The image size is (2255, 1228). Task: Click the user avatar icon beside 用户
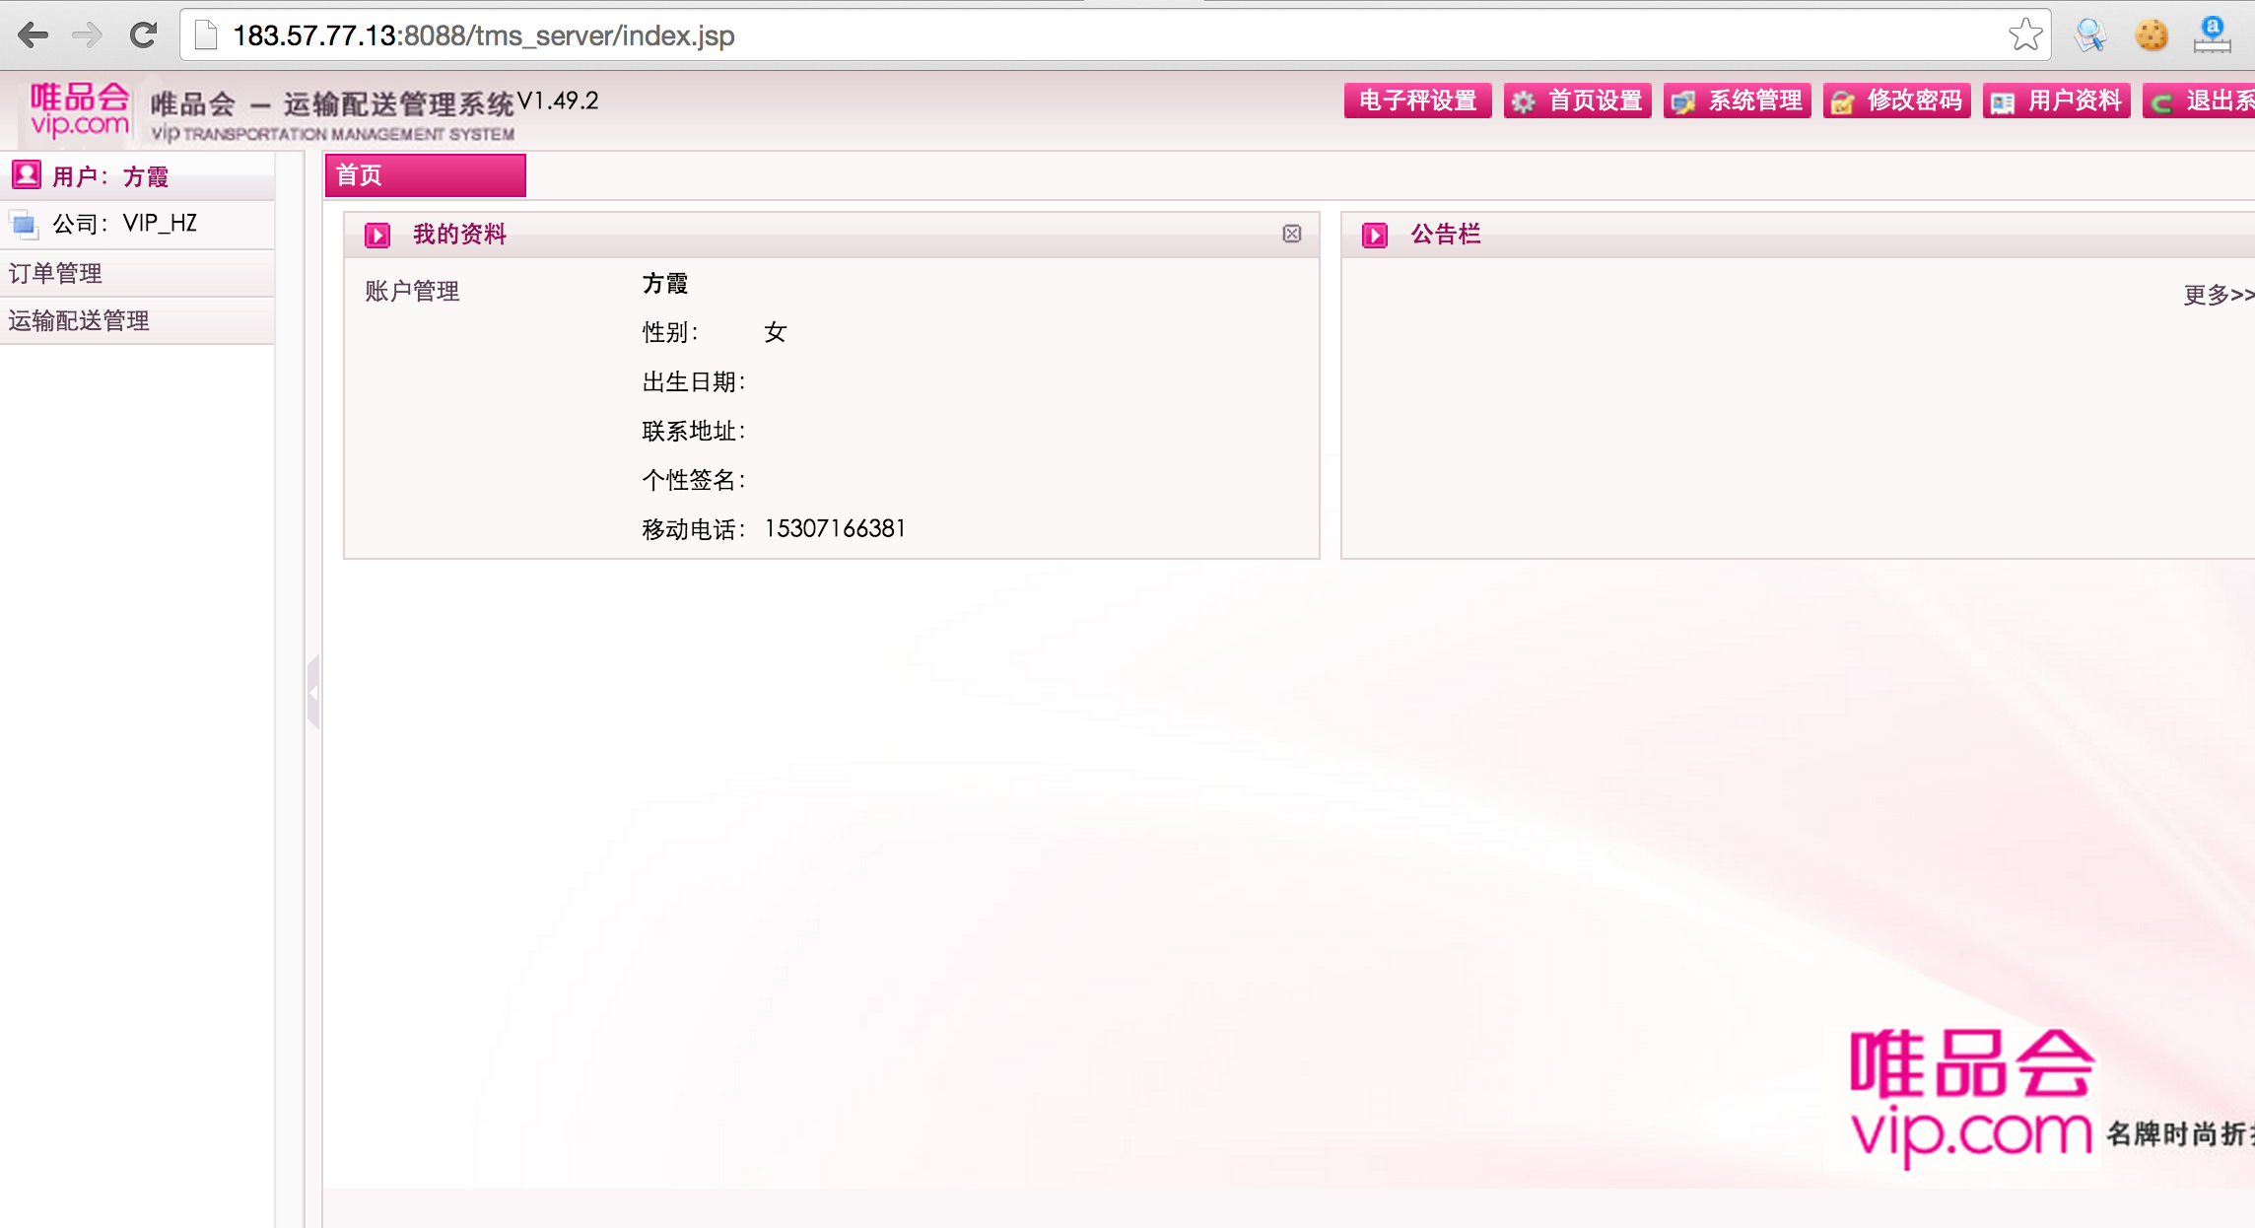(26, 175)
